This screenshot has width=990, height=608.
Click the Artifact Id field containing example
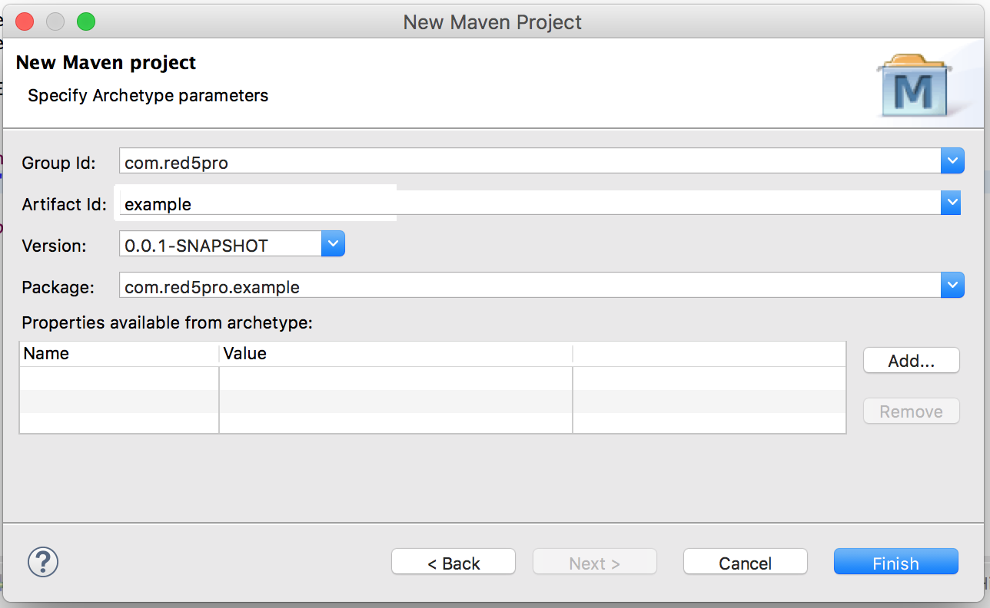point(530,204)
